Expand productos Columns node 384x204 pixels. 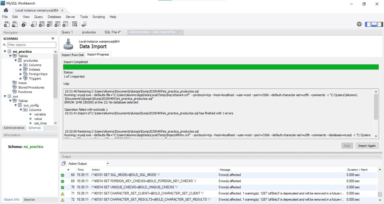(21, 65)
